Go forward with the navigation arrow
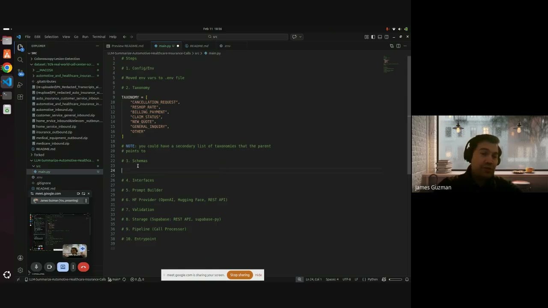548x308 pixels. click(x=131, y=37)
